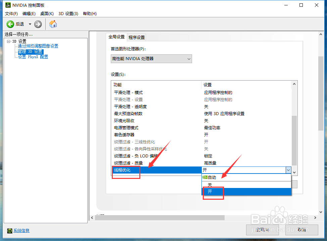
Task: Click the main panel scroll-down arrow
Action: [321, 212]
